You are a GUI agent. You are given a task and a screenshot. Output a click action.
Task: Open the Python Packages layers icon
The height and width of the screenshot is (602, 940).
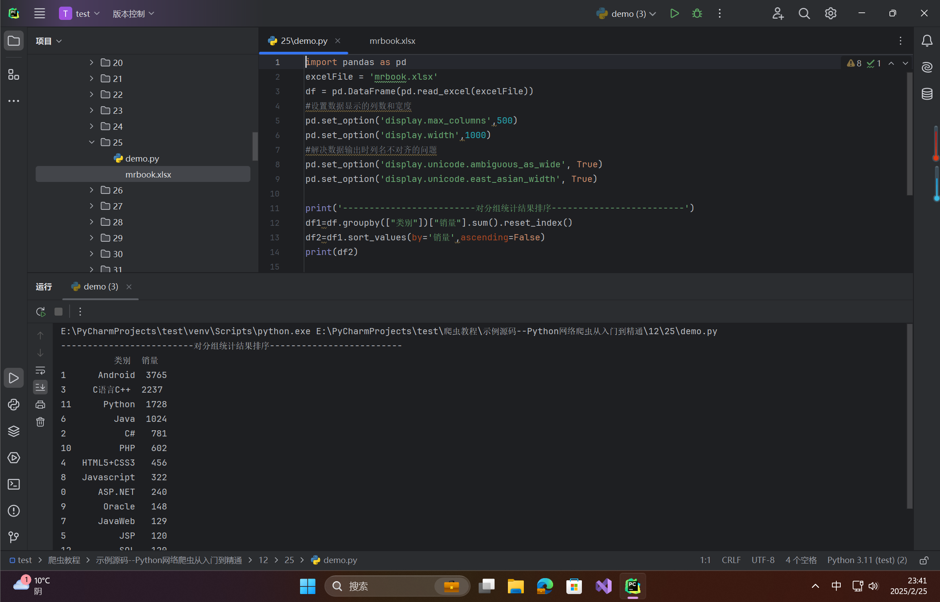(14, 431)
